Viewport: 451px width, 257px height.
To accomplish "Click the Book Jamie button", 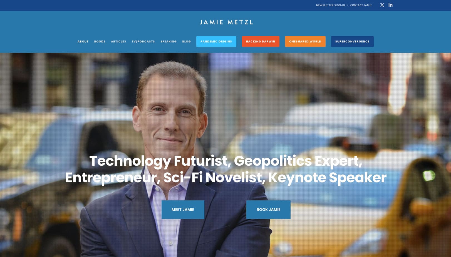I will [x=268, y=210].
